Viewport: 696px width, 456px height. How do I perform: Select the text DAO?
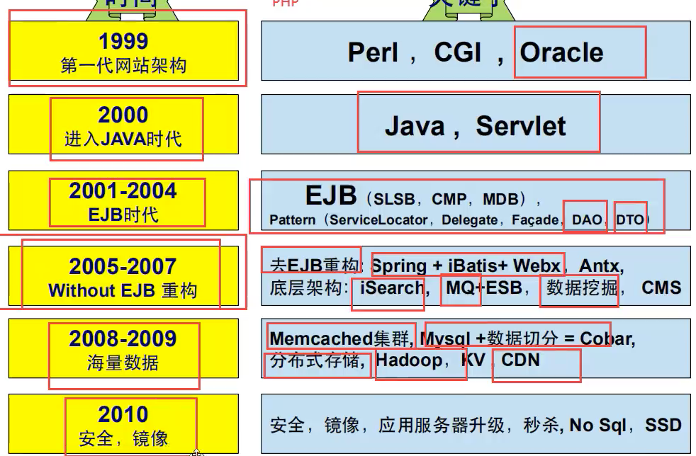tap(587, 220)
